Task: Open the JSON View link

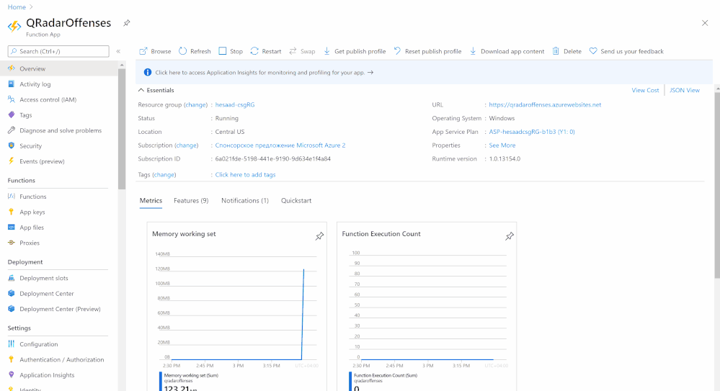Action: pos(684,90)
